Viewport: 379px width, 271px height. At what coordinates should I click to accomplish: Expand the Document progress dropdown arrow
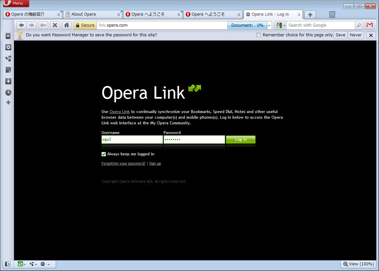tap(269, 25)
